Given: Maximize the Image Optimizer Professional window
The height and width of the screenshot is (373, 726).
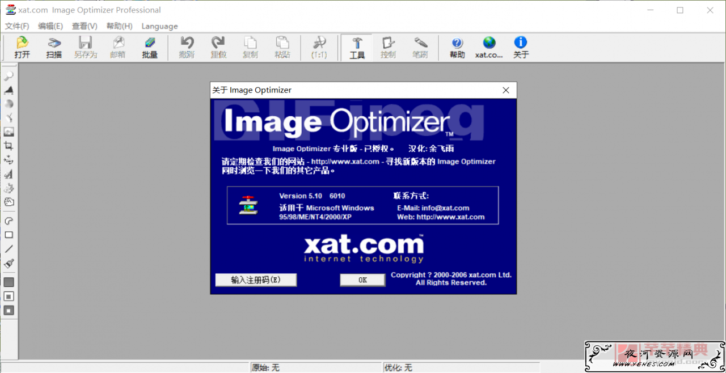Looking at the screenshot, I should [x=680, y=10].
